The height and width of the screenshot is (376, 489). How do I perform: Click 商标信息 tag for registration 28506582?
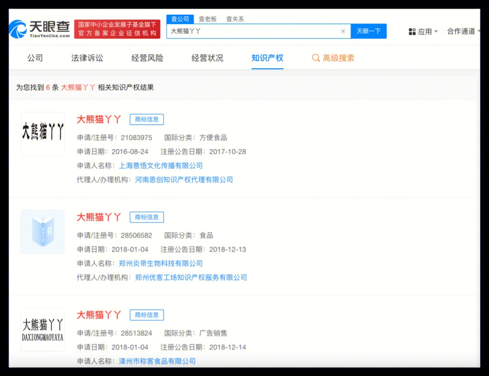click(147, 217)
